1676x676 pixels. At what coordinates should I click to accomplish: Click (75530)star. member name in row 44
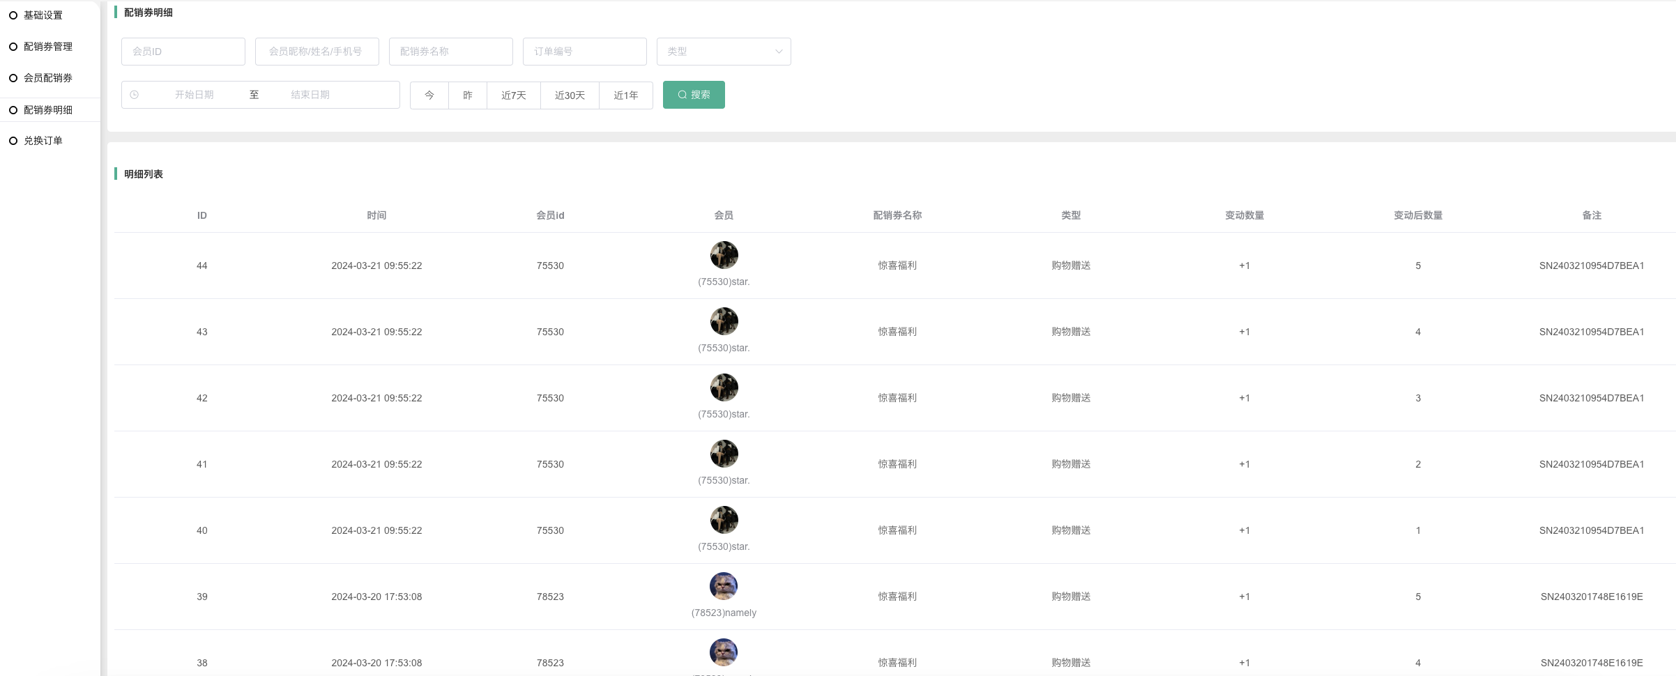[x=724, y=282]
